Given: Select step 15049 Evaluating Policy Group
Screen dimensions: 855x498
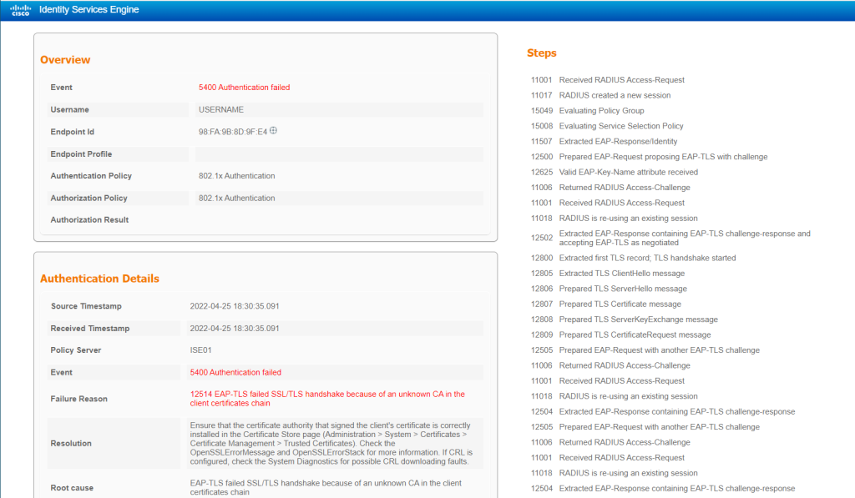Looking at the screenshot, I should (588, 111).
